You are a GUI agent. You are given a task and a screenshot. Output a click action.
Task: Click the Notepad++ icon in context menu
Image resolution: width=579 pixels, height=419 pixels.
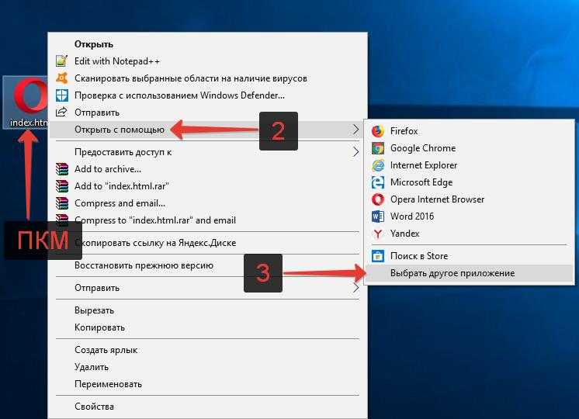click(61, 61)
